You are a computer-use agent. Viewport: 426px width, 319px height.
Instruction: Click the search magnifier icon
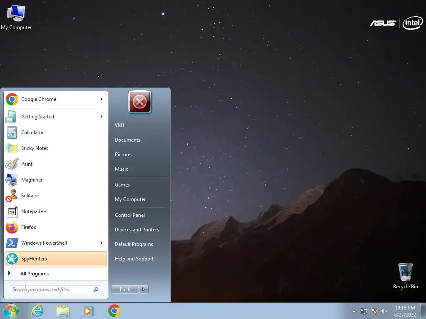point(96,290)
